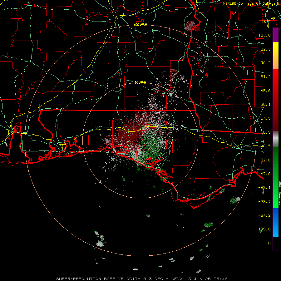Click the -0.9 velocity scale value
The height and width of the screenshot is (281, 281).
(266, 132)
